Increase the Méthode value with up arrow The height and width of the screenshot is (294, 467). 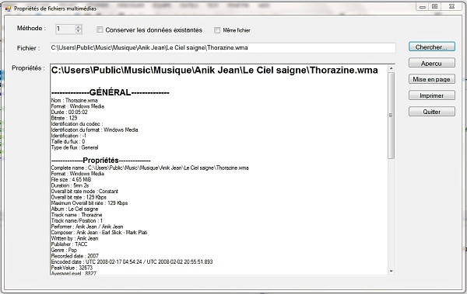[x=79, y=27]
